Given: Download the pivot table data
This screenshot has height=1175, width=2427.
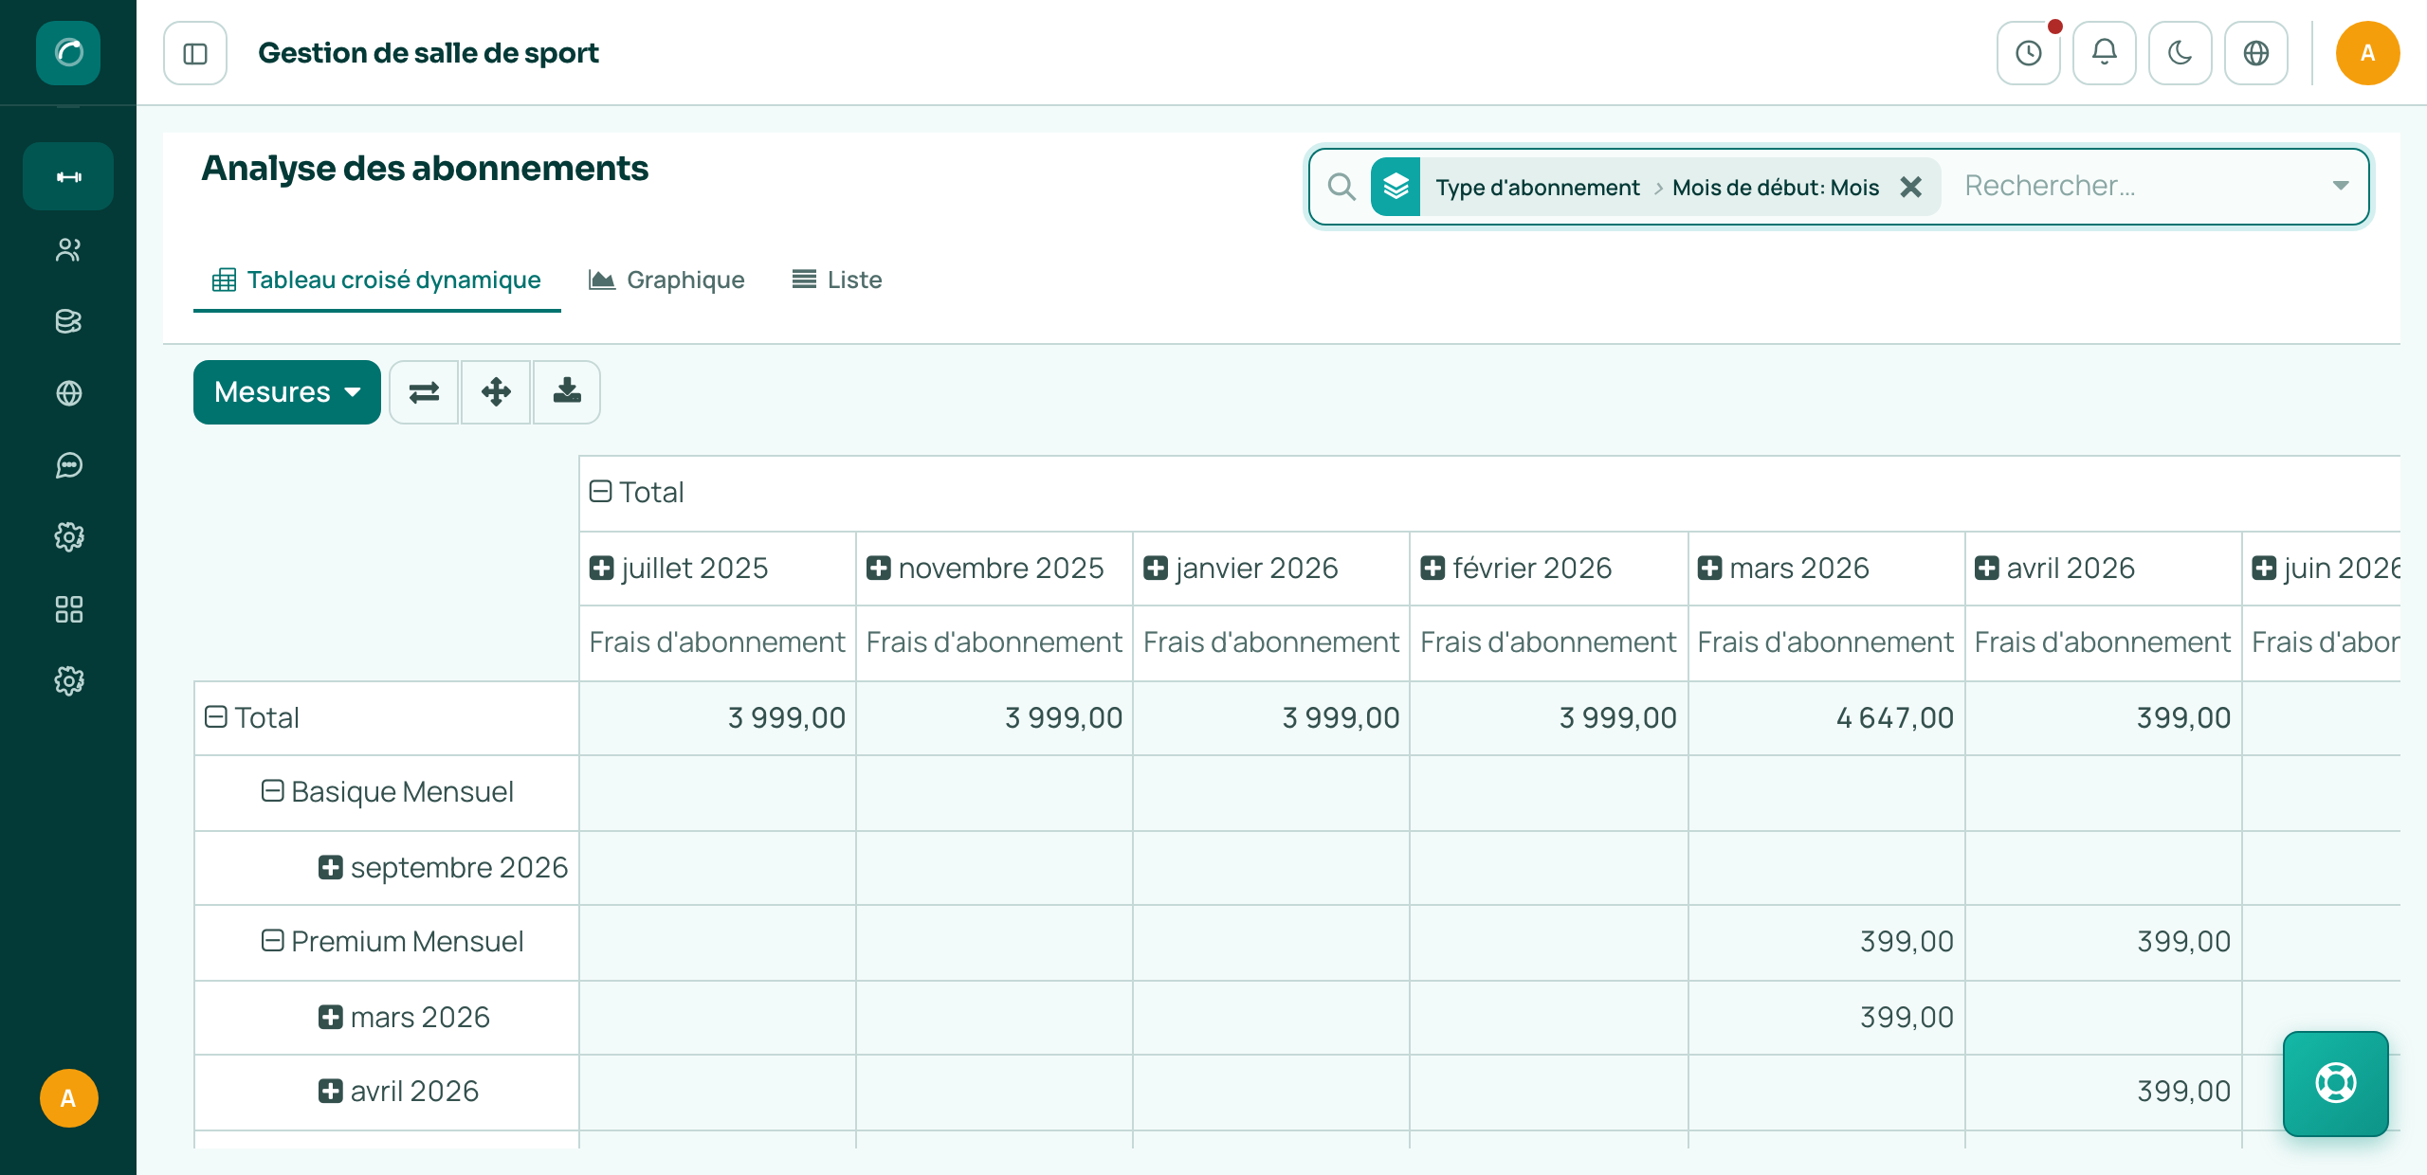Looking at the screenshot, I should [567, 392].
